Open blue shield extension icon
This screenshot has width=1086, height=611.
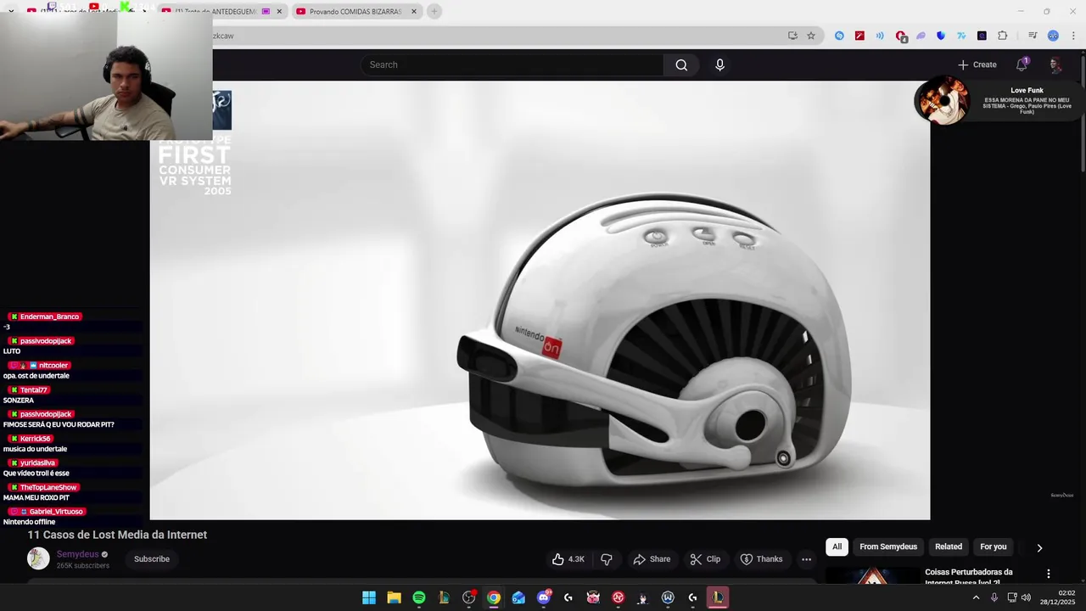coord(941,36)
